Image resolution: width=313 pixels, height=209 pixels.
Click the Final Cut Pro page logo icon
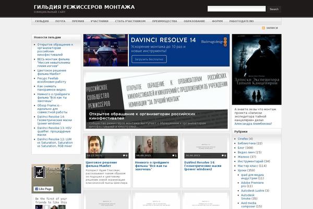(39, 172)
